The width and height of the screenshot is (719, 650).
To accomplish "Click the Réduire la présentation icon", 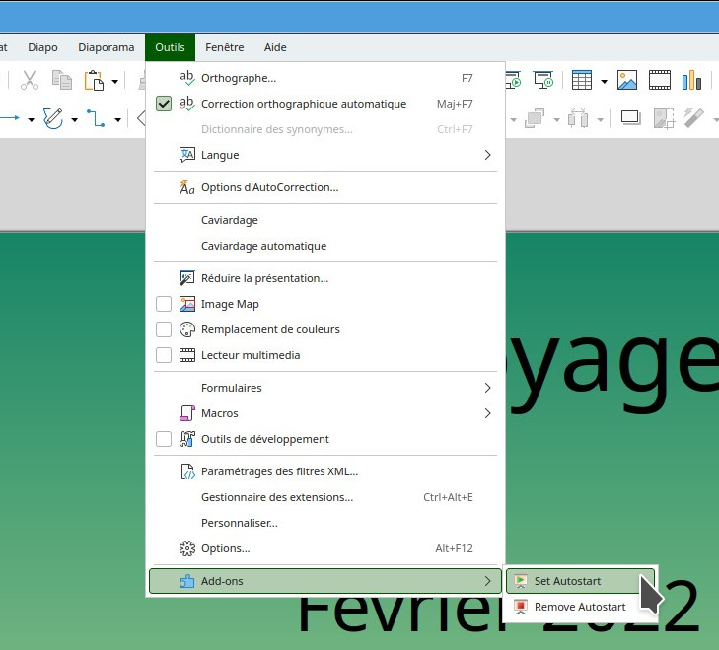I will tap(187, 278).
